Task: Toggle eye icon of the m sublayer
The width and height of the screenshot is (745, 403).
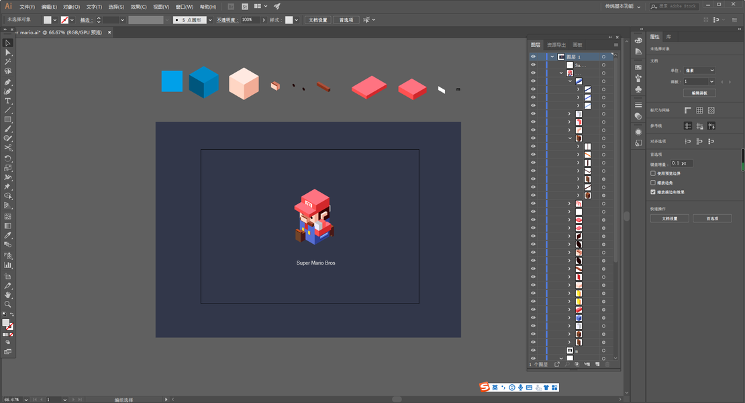Action: 533,350
